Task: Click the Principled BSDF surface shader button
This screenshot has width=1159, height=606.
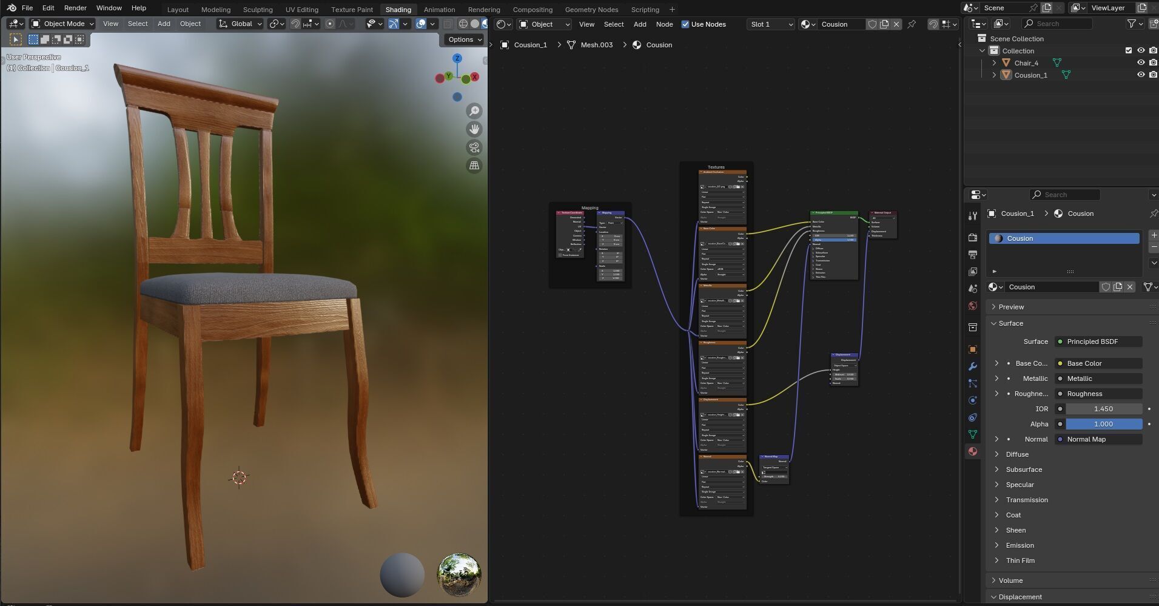Action: [x=1098, y=342]
